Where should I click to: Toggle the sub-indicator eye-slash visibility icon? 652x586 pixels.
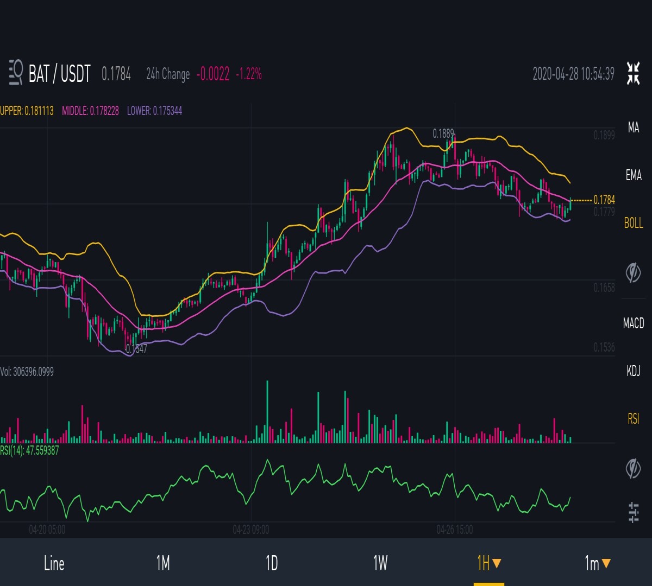tap(633, 468)
